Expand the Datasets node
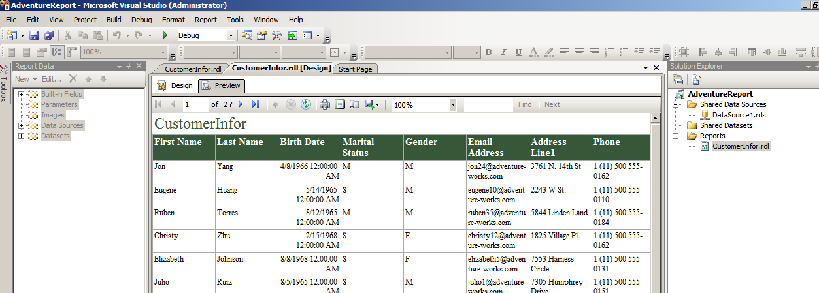Screen dimensions: 819x293 point(21,136)
